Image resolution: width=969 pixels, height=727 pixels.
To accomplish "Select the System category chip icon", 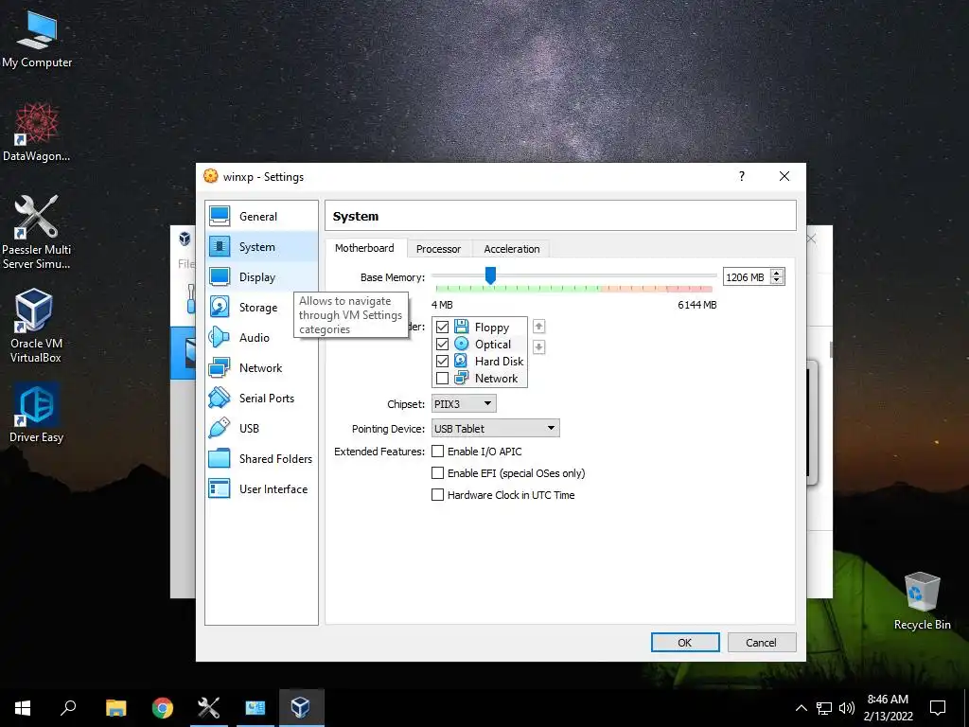I will 220,247.
